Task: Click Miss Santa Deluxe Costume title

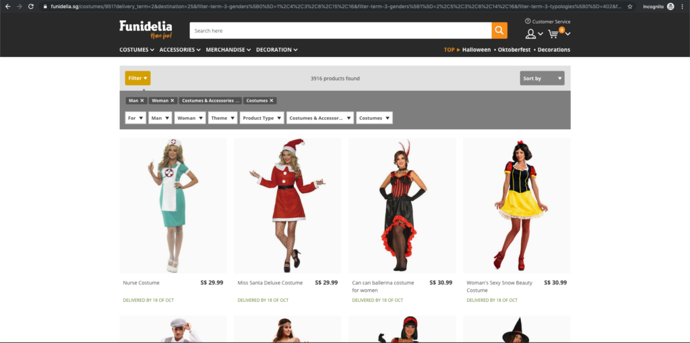Action: pos(270,283)
